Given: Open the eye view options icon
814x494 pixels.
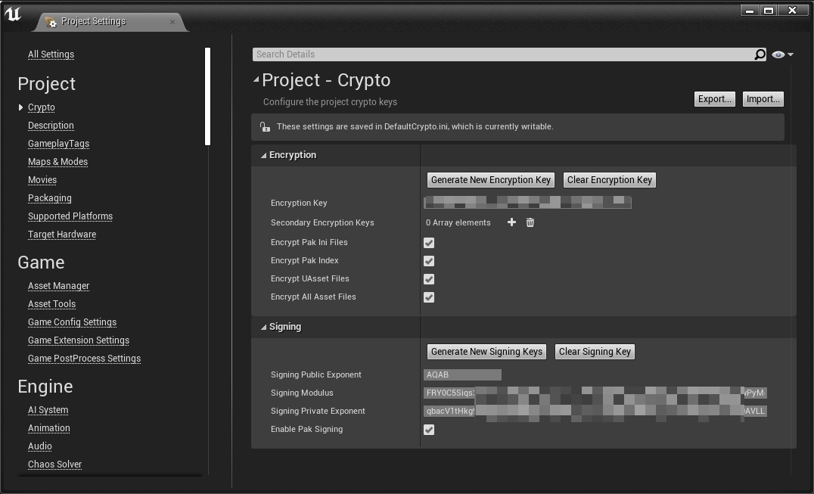Looking at the screenshot, I should pyautogui.click(x=781, y=54).
